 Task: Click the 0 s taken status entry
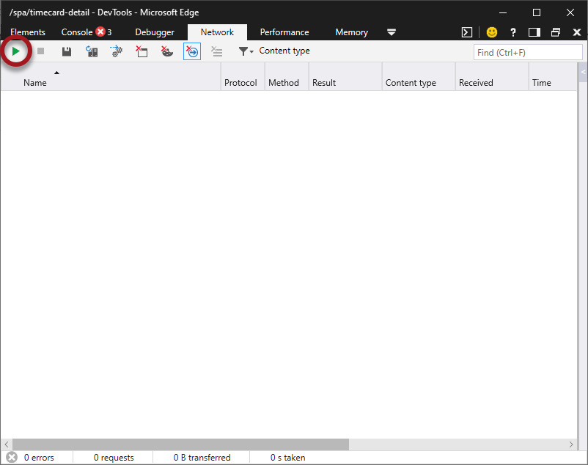pyautogui.click(x=287, y=458)
